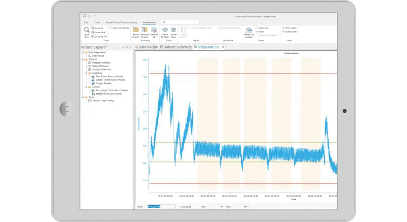Open Control Loop Tuning in the tree
This screenshot has height=222, width=407.
point(103,101)
